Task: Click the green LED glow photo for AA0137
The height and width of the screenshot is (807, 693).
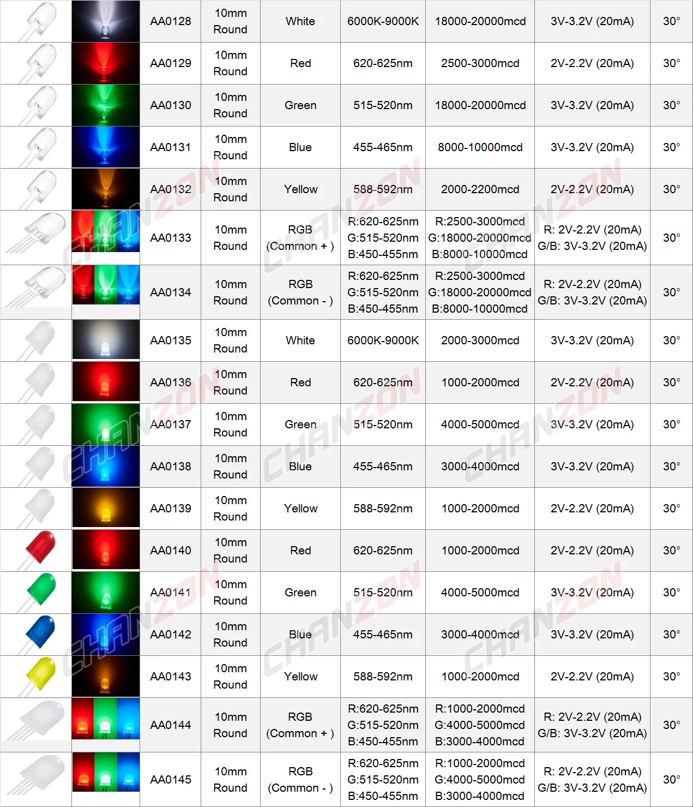Action: (105, 424)
